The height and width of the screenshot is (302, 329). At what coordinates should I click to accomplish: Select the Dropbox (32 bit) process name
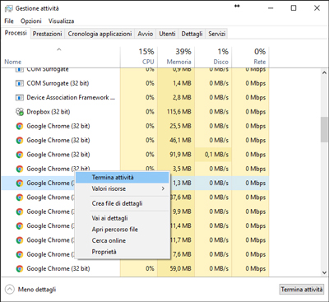[49, 112]
